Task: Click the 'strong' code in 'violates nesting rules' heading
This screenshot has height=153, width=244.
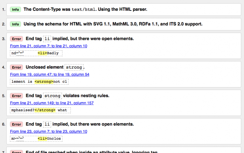Action: [x=52, y=96]
